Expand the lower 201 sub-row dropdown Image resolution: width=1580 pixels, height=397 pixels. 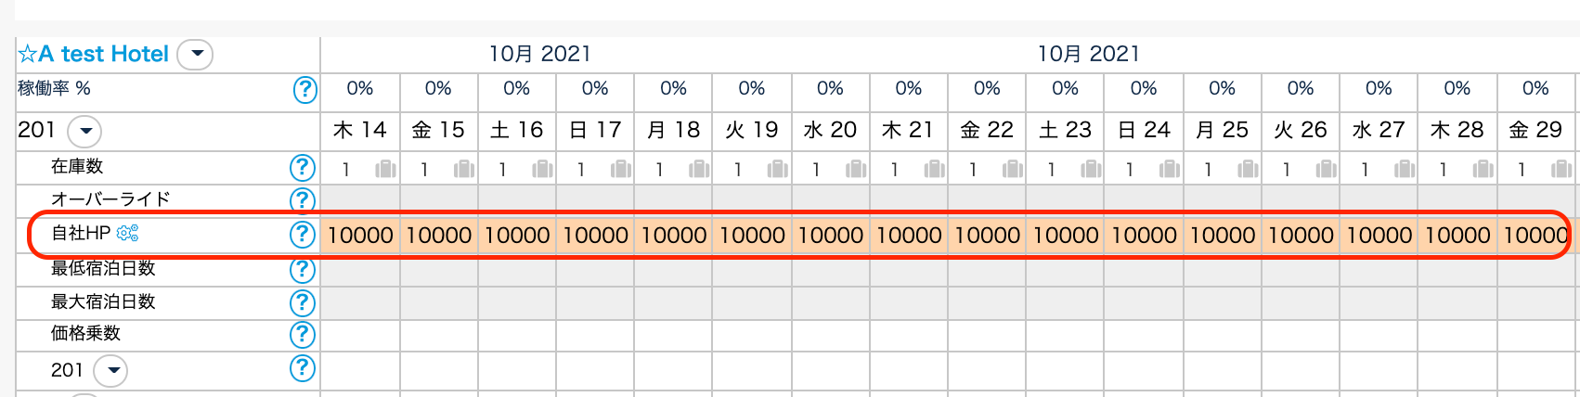113,371
